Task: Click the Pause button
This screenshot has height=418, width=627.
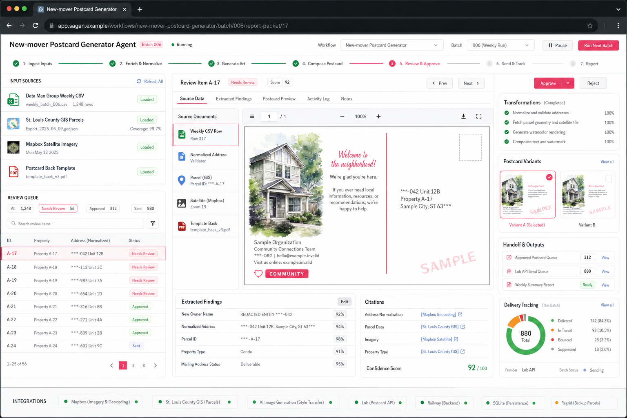Action: pyautogui.click(x=558, y=45)
